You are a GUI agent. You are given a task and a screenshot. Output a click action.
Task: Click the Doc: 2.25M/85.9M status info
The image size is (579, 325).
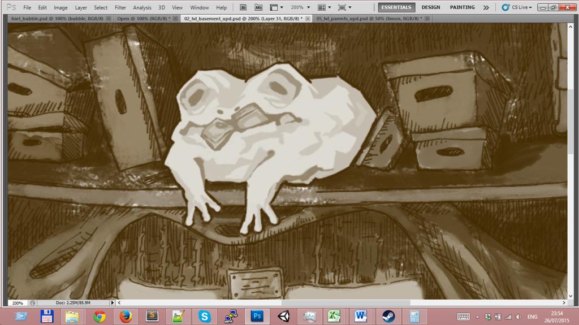pos(73,303)
